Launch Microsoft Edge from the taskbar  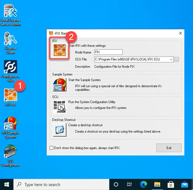144,184
